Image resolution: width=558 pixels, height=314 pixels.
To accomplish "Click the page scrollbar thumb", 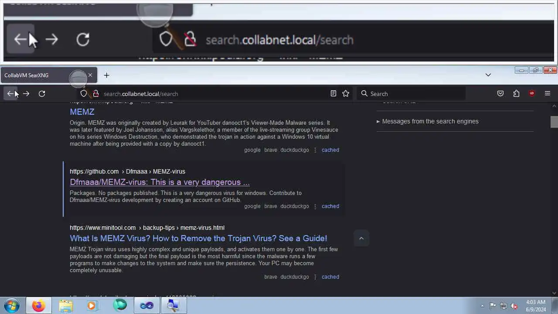I will coord(554,122).
